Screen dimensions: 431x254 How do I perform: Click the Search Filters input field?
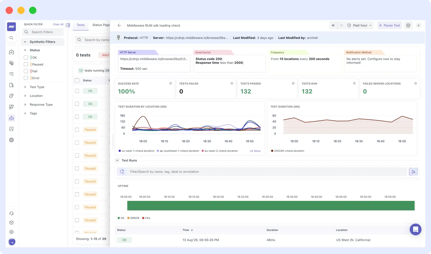point(43,32)
